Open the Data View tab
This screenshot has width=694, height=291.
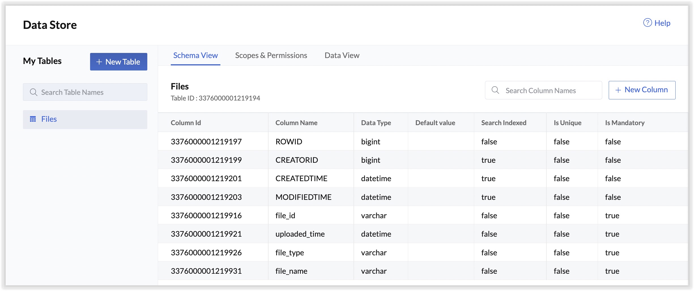click(342, 55)
